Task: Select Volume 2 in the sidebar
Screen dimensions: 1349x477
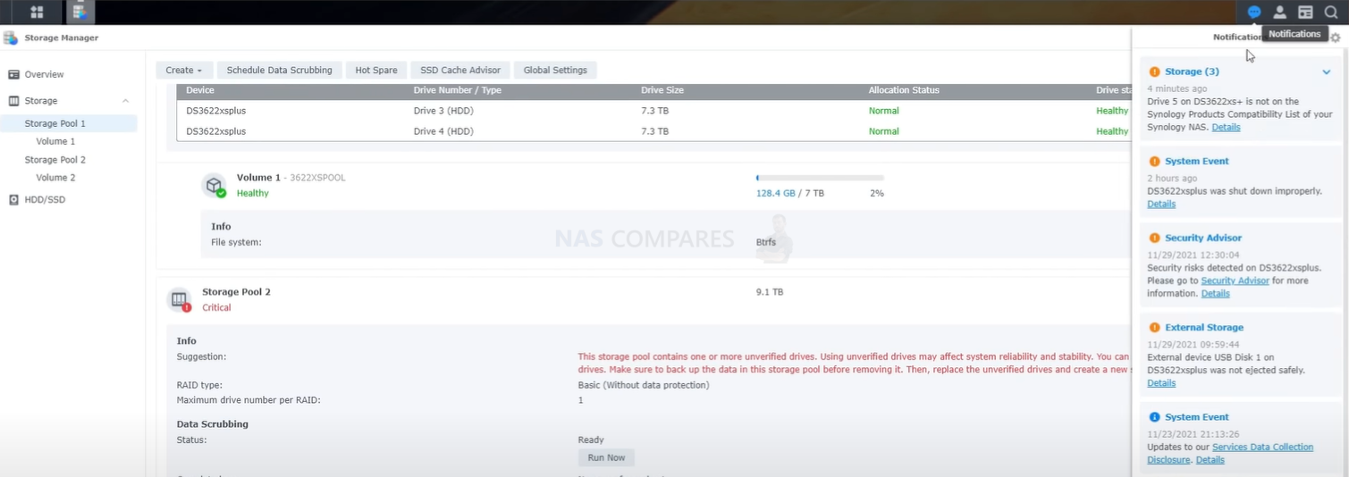Action: [55, 177]
